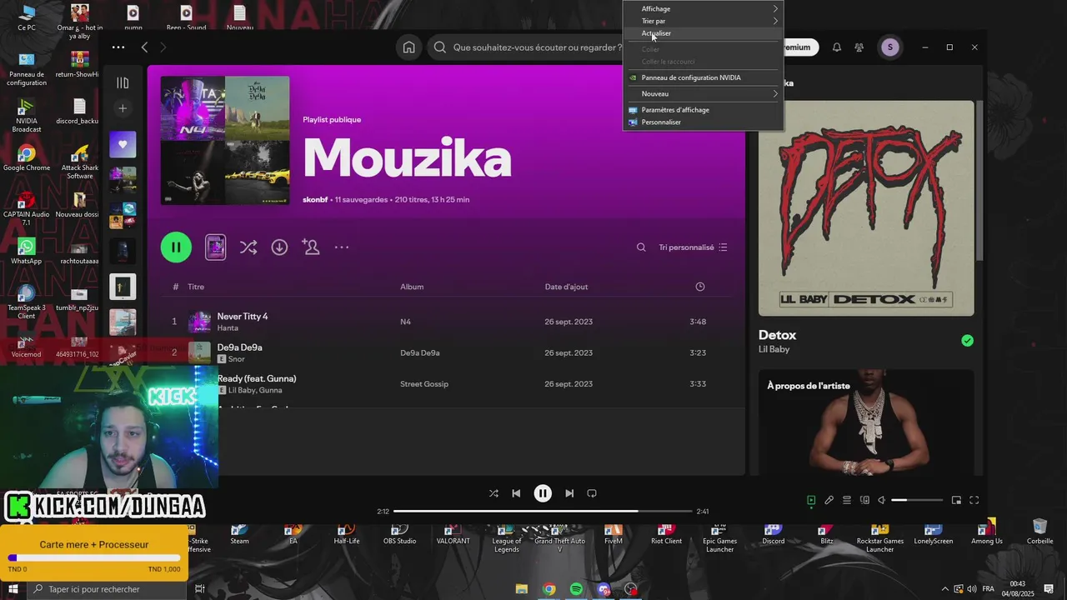Open the profile avatar labeled S
The image size is (1067, 600).
889,47
